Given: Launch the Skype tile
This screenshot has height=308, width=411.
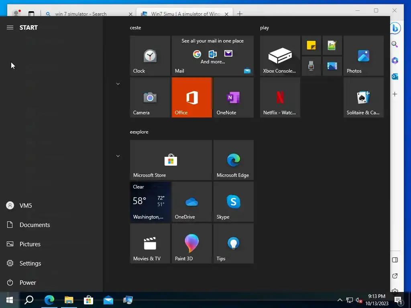Looking at the screenshot, I should [233, 202].
